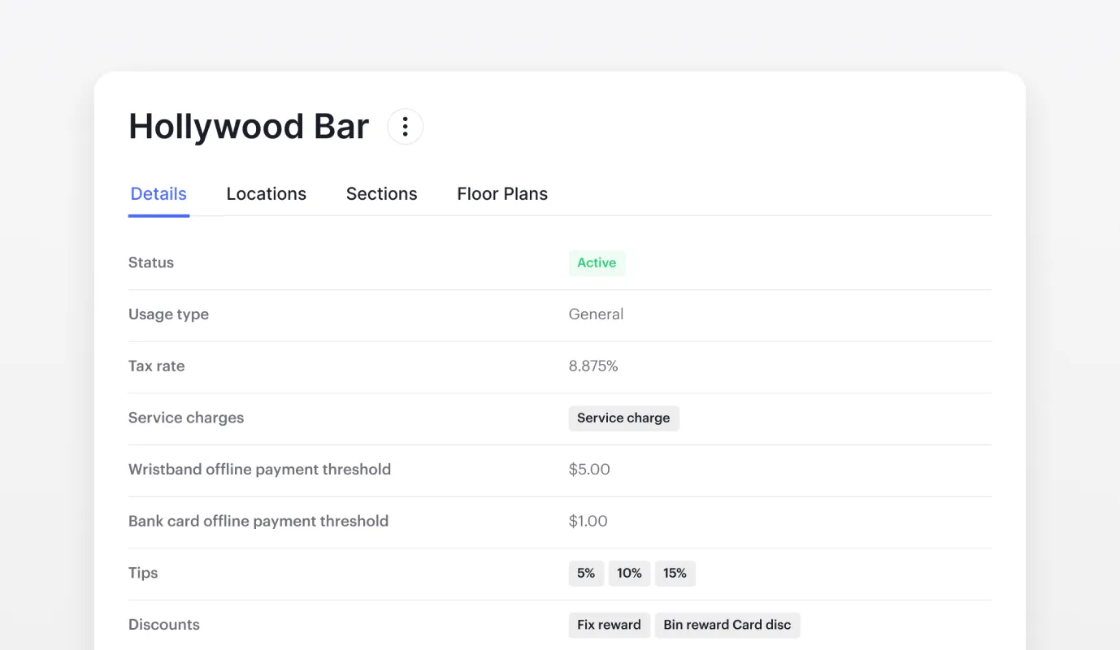Click the General usage type value
The image size is (1120, 650).
click(x=596, y=314)
